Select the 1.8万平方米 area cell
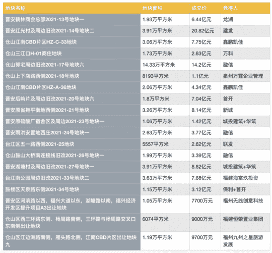Image resolution: width=272 pixels, height=253 pixels. [165, 99]
